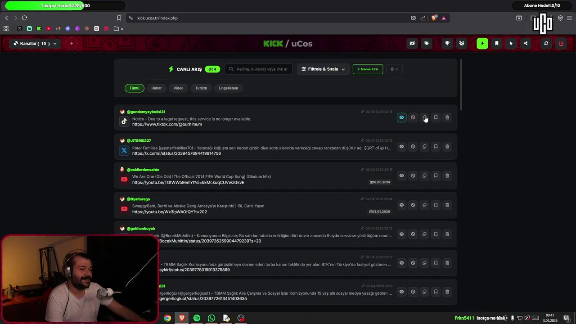Select the Engellenen filter tab
This screenshot has height=324, width=576.
click(x=228, y=88)
